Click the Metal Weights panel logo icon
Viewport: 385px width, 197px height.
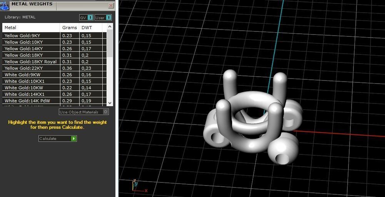click(x=4, y=5)
